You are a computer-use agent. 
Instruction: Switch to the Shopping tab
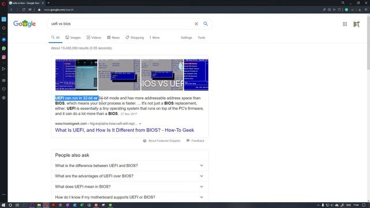coord(135,38)
